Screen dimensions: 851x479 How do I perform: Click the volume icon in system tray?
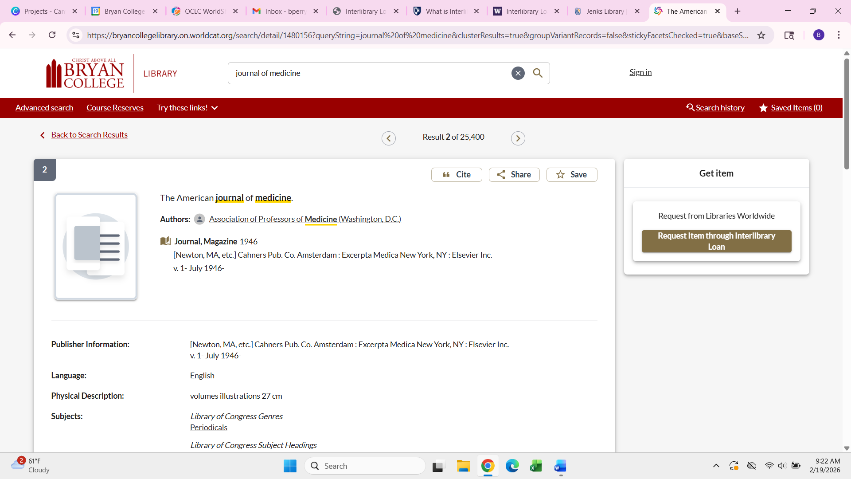tap(782, 466)
